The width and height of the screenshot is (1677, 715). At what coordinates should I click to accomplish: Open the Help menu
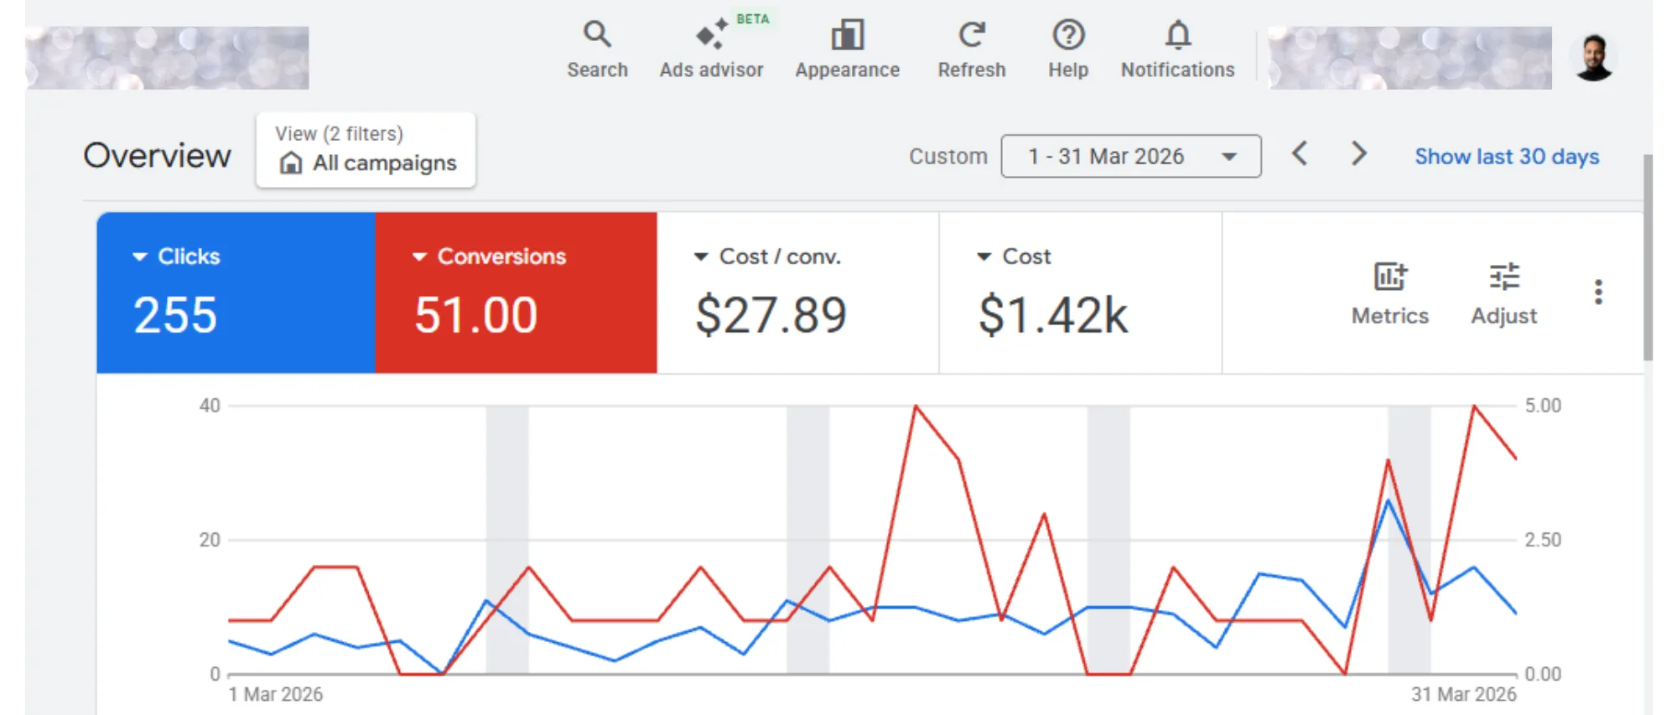1068,50
